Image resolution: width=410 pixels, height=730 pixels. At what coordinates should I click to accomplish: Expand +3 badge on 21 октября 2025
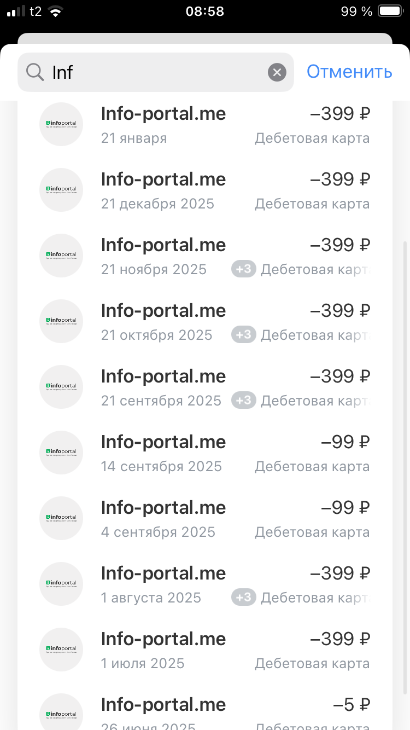coord(243,335)
